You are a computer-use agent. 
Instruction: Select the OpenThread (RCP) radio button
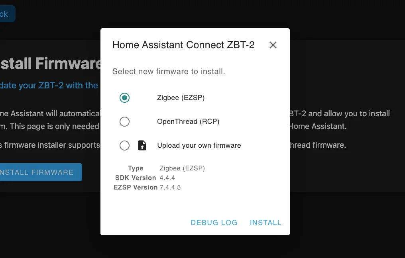click(x=124, y=121)
